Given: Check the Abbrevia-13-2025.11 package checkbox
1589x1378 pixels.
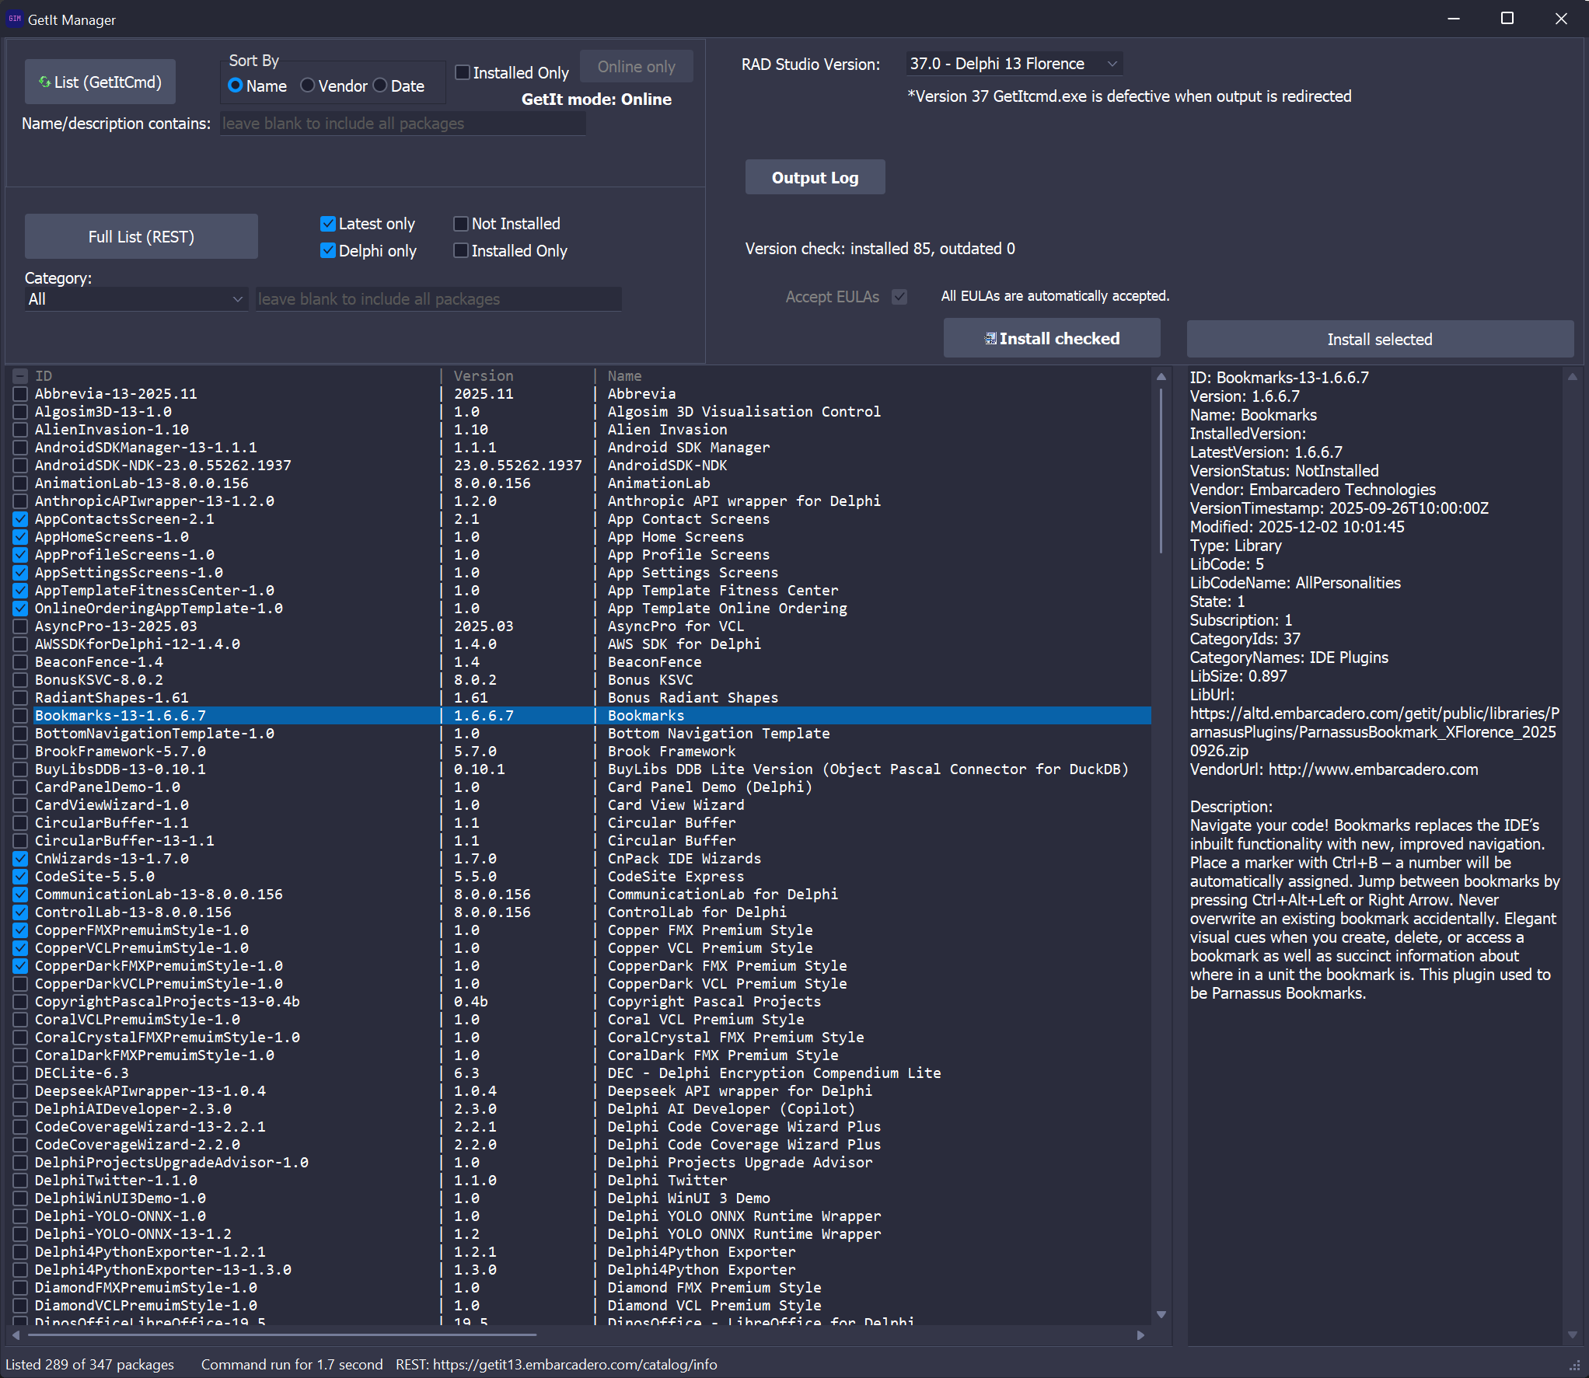Looking at the screenshot, I should point(20,394).
